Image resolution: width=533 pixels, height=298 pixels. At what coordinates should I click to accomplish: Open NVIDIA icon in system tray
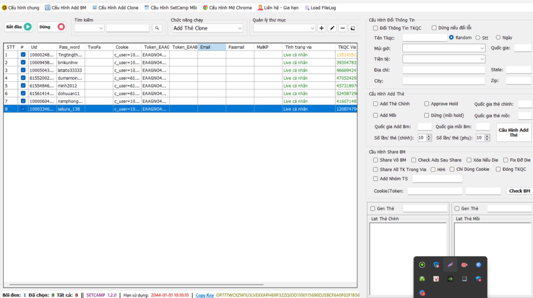pyautogui.click(x=450, y=279)
